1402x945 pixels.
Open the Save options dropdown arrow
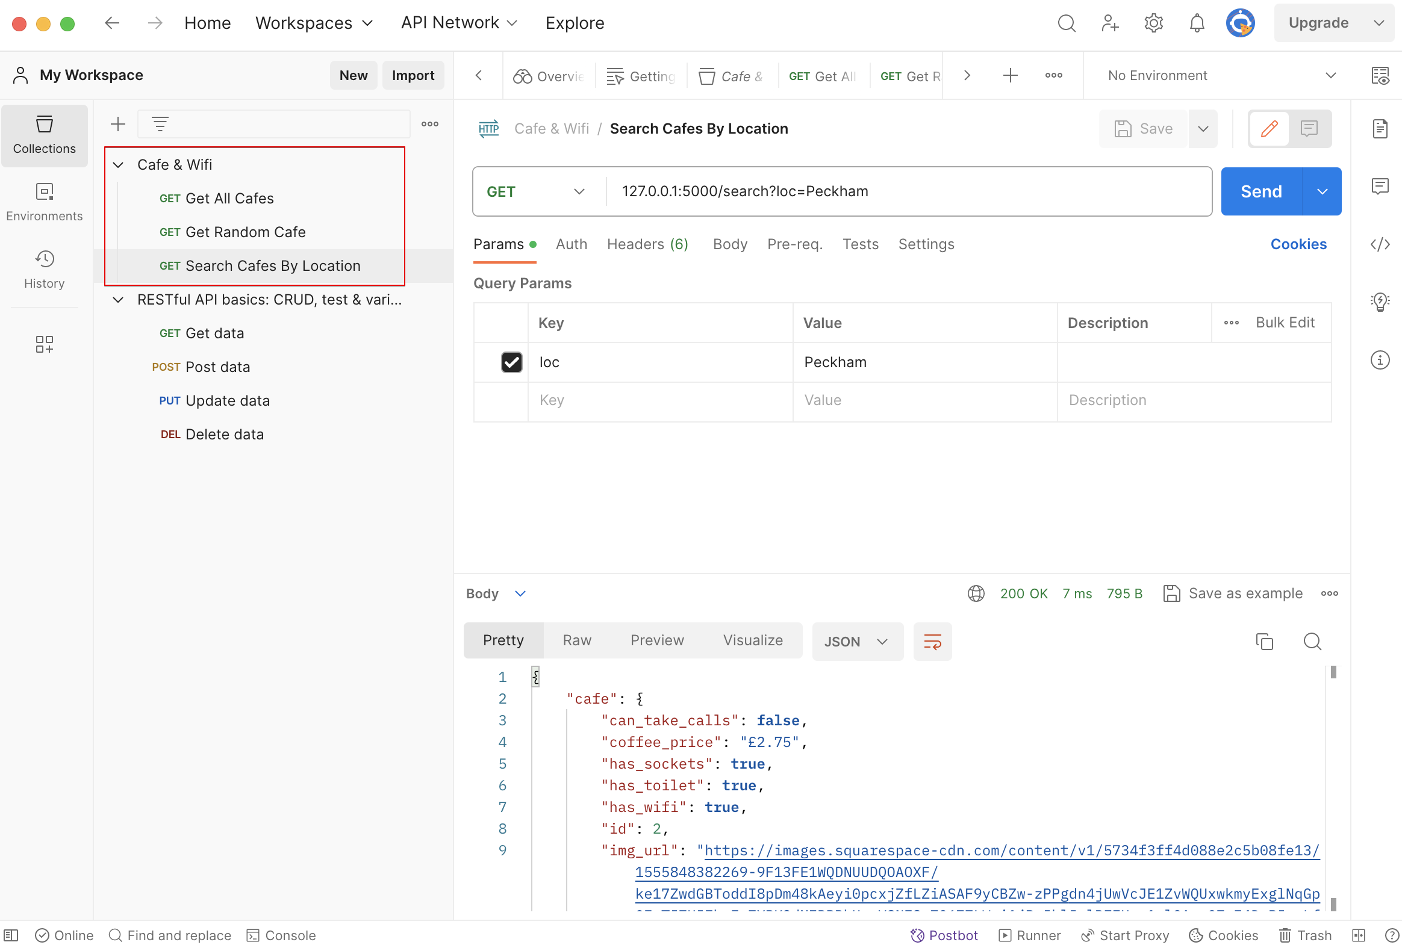tap(1203, 128)
